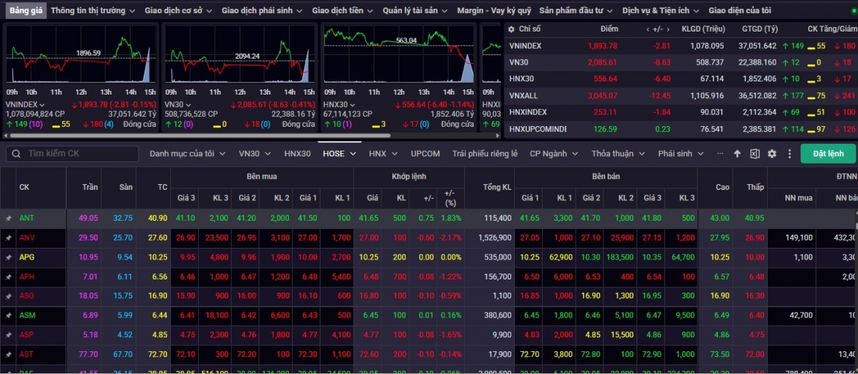Open the ANT ticker link
Image resolution: width=858 pixels, height=374 pixels.
27,219
